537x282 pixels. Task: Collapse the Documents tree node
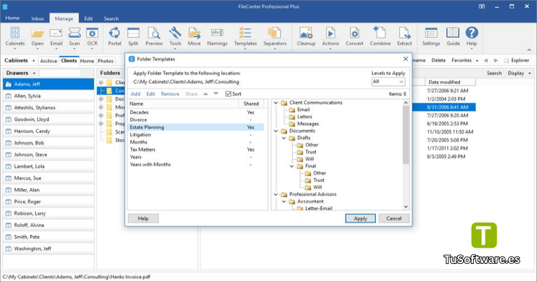(x=276, y=131)
